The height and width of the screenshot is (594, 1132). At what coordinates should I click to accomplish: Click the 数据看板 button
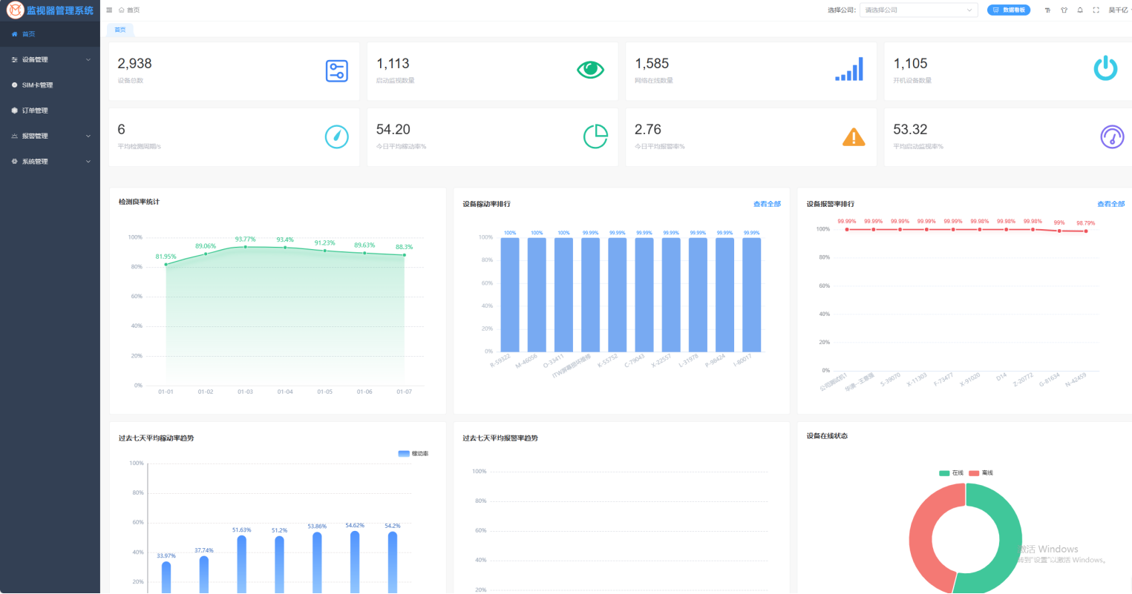tap(1009, 10)
